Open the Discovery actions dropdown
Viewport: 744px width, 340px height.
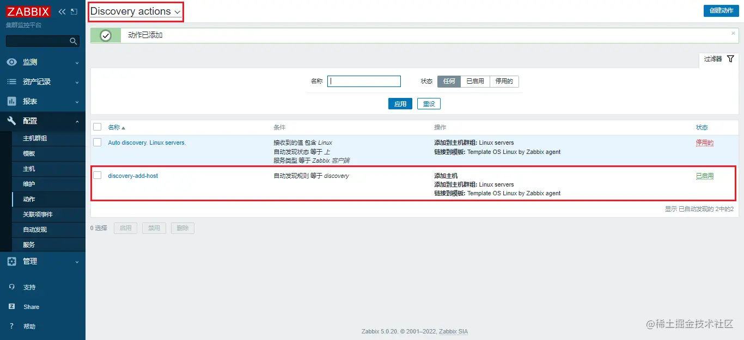pyautogui.click(x=135, y=11)
